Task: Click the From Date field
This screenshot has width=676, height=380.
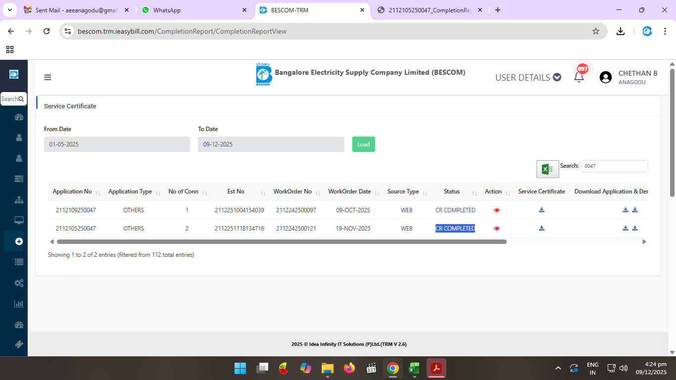Action: (x=117, y=144)
